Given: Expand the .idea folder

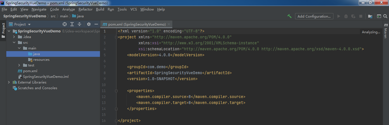Looking at the screenshot, I should click(14, 37).
